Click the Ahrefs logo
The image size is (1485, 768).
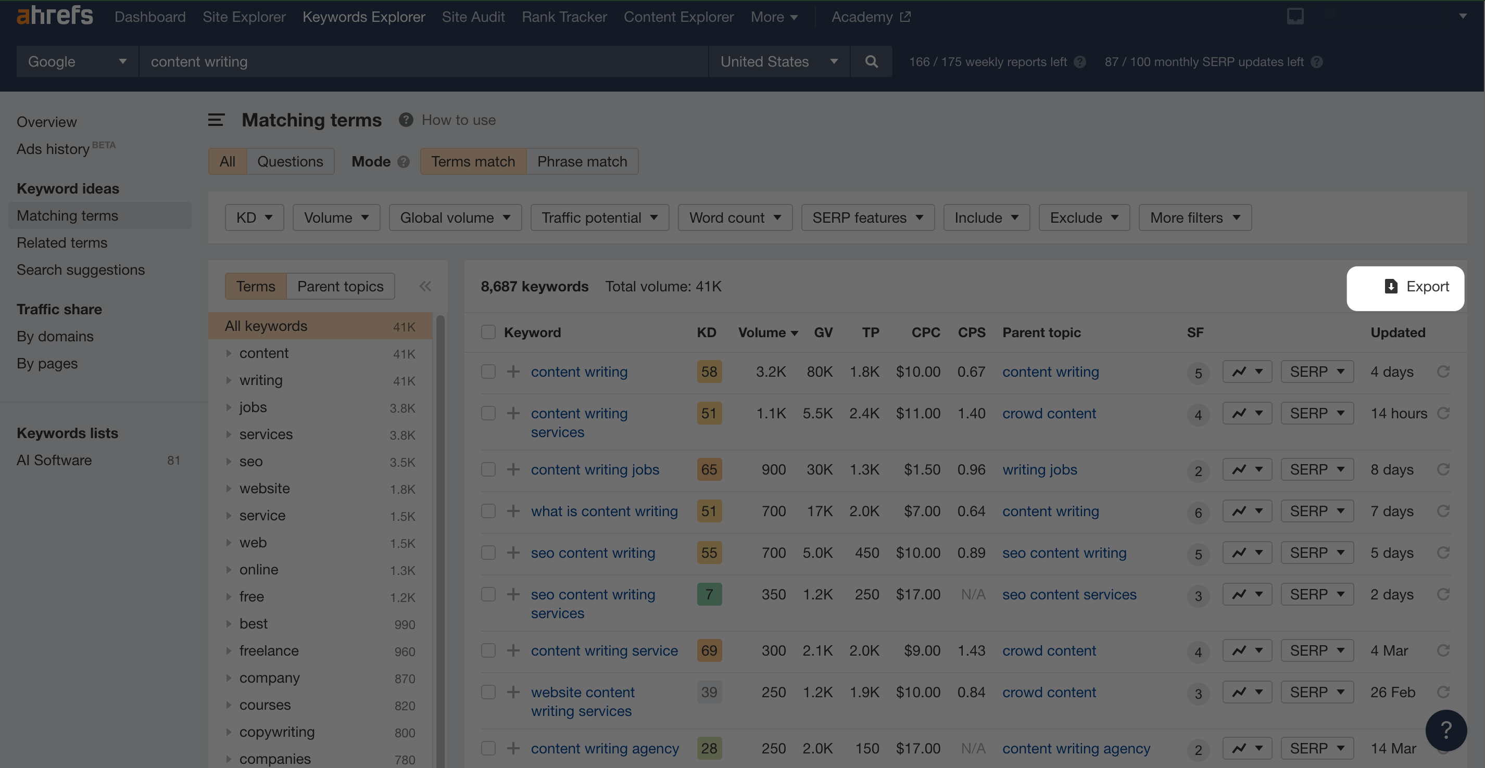coord(55,16)
